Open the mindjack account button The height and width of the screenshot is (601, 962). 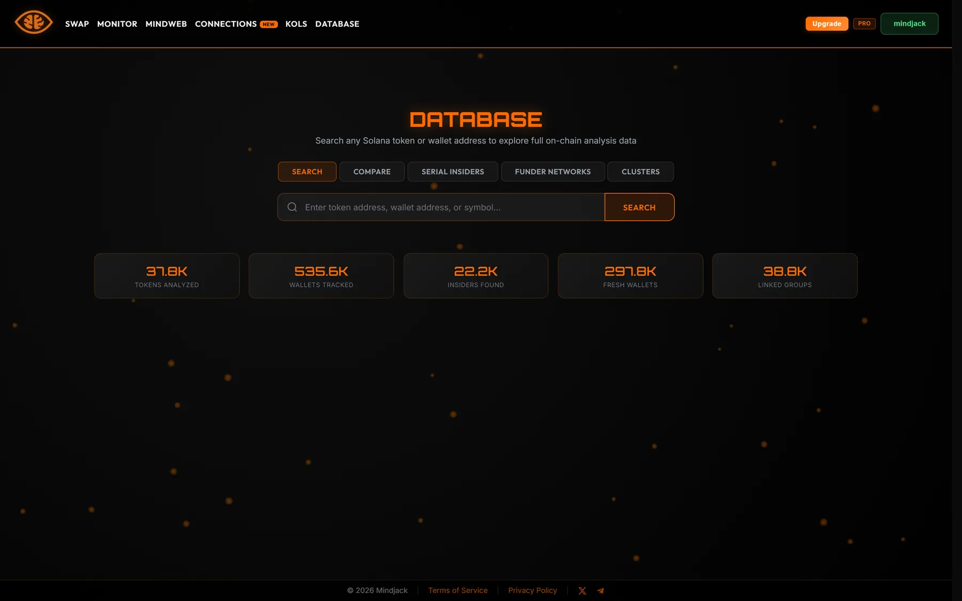point(910,24)
